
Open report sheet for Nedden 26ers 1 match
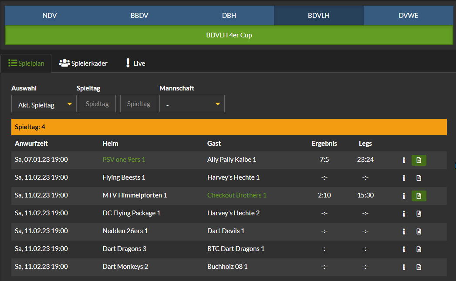point(419,231)
